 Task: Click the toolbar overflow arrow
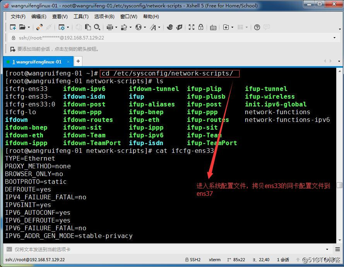(x=340, y=29)
